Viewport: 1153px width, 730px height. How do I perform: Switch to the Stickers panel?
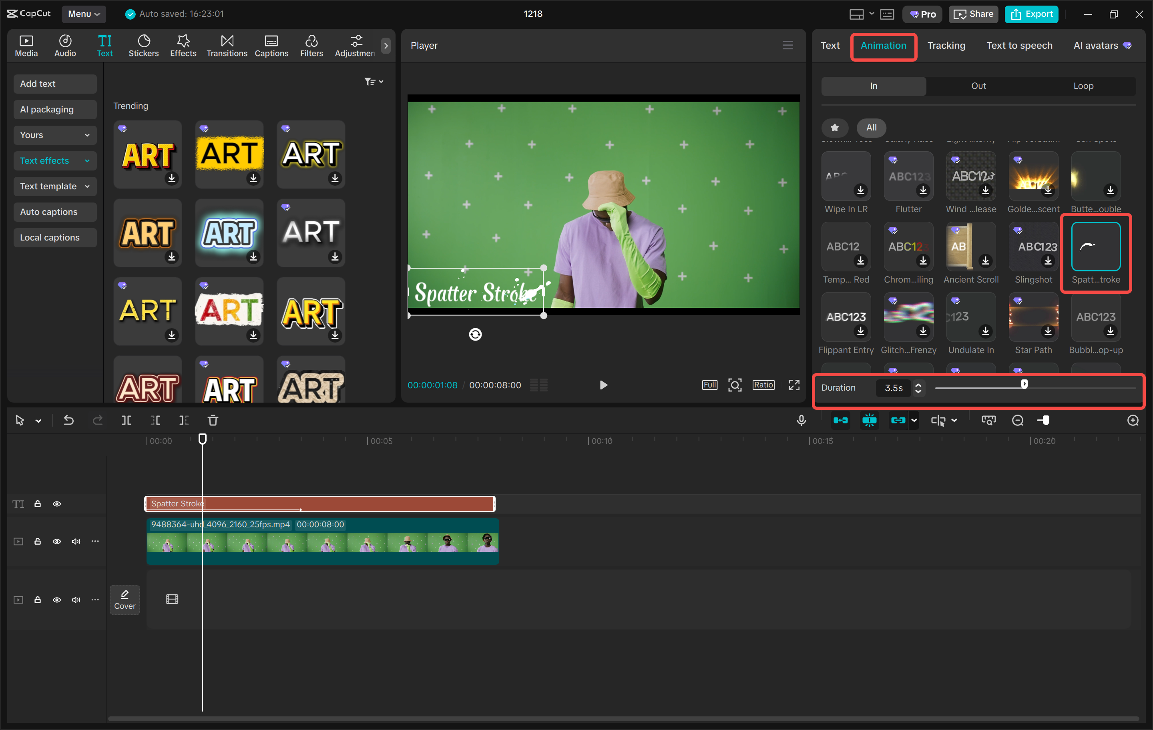click(144, 46)
